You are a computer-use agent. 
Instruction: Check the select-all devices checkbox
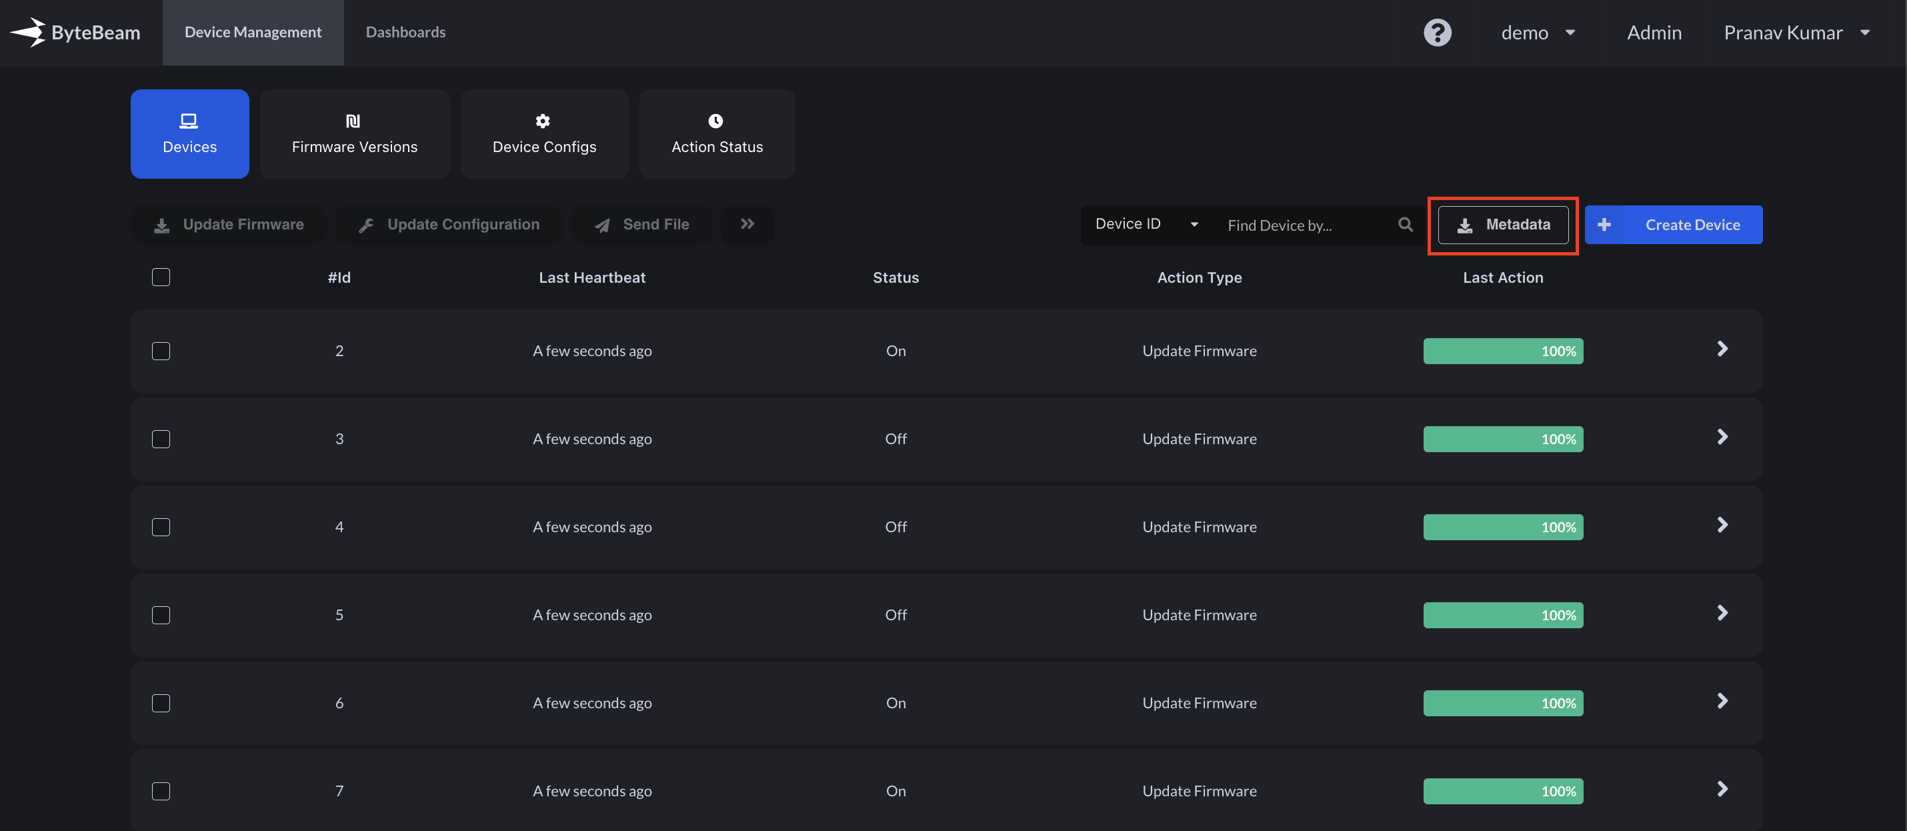pos(161,277)
